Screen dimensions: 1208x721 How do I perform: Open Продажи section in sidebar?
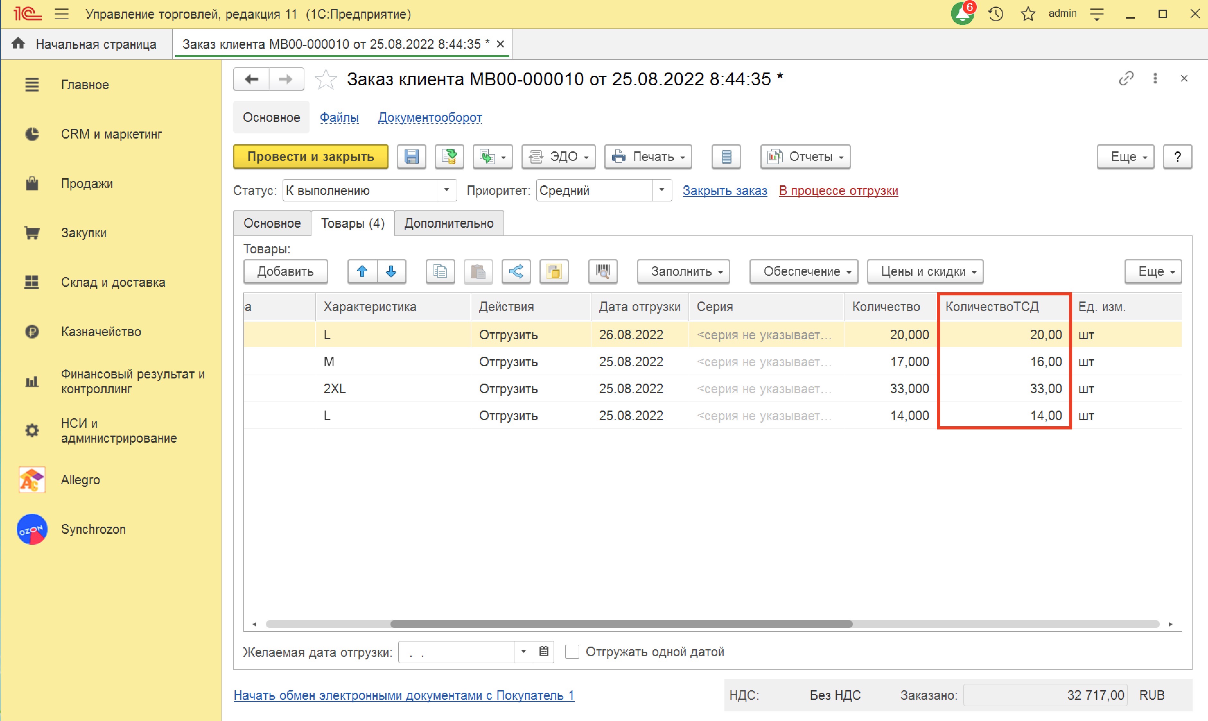(x=87, y=184)
